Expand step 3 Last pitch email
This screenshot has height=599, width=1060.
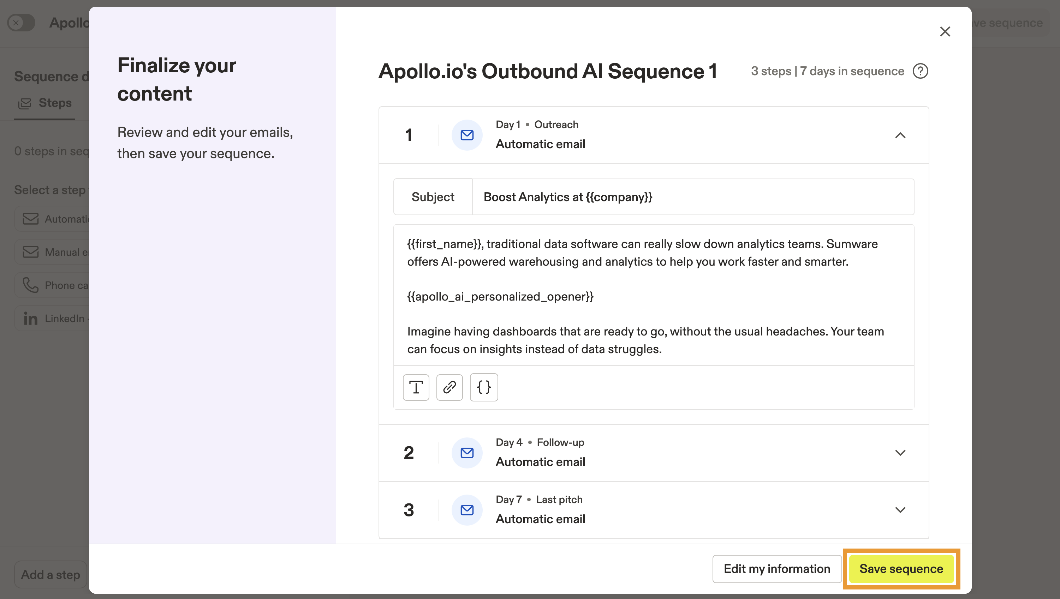(900, 510)
